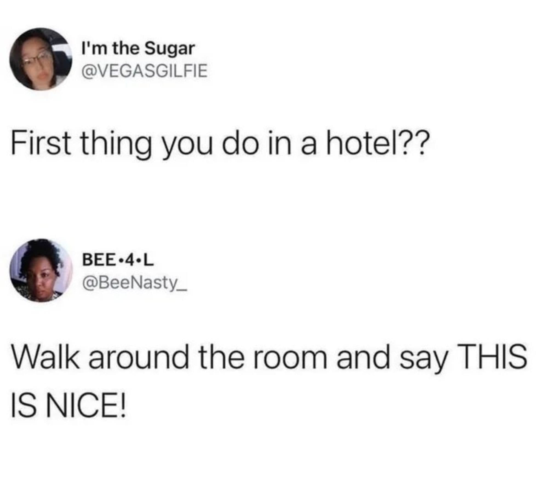
Task: Click the IS NICE! line
Action: pos(68,407)
